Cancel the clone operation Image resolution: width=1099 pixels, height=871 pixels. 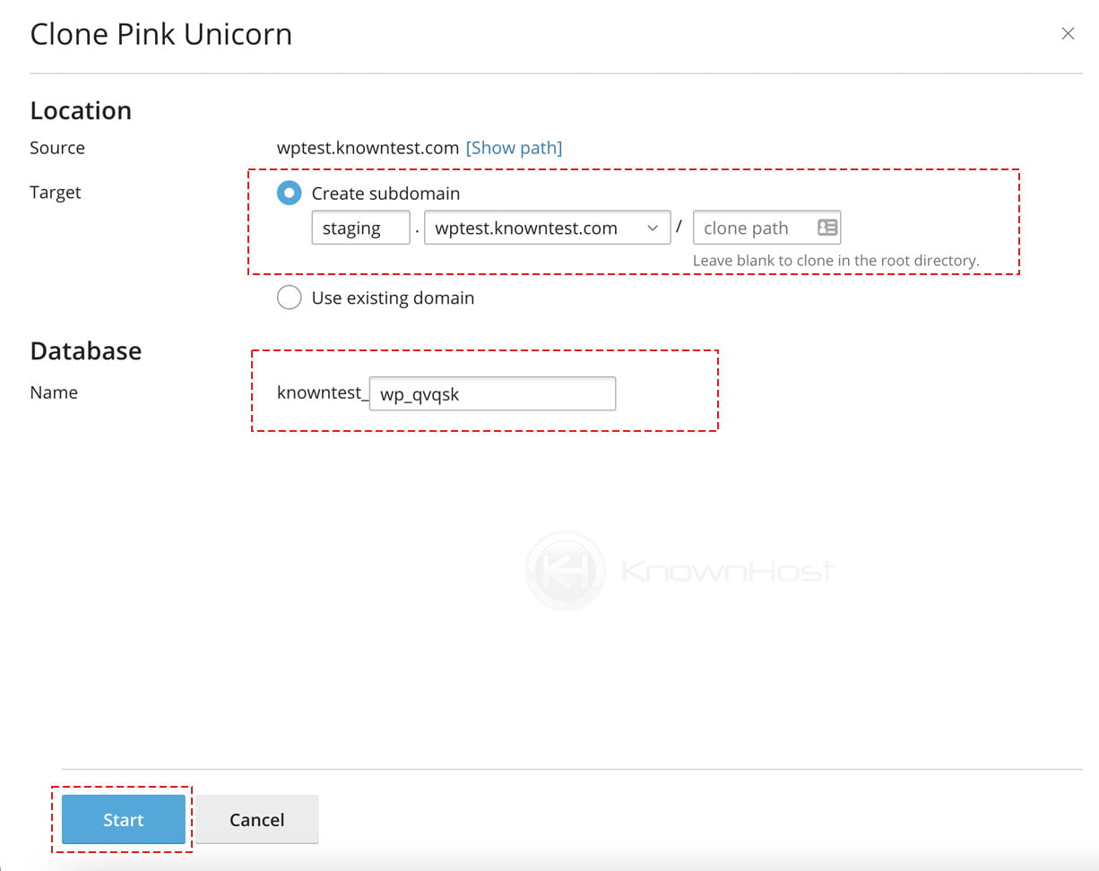pyautogui.click(x=257, y=819)
